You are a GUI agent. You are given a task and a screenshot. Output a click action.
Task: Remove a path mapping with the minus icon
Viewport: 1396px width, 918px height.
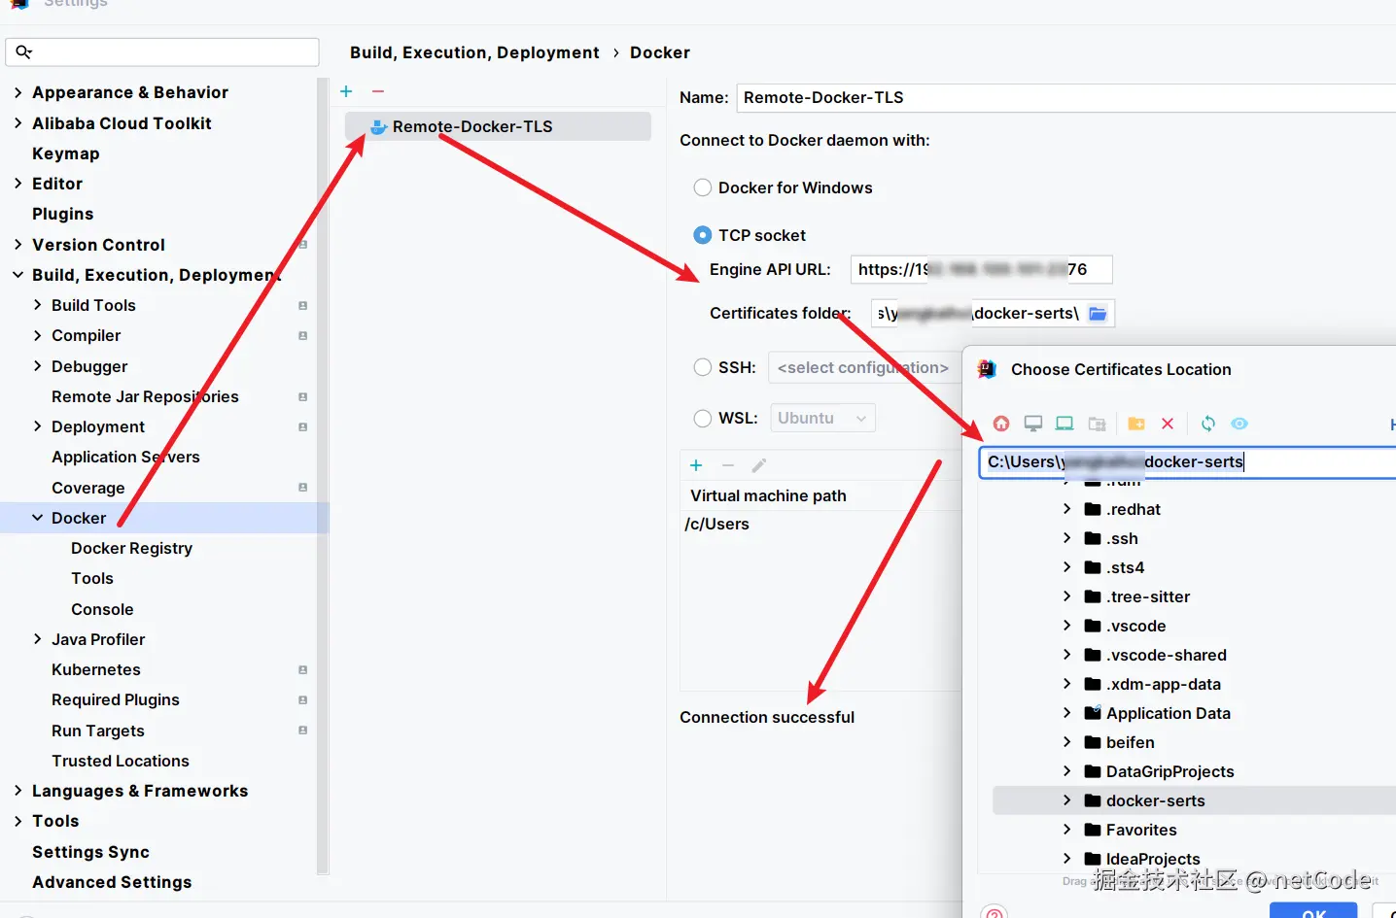coord(727,465)
